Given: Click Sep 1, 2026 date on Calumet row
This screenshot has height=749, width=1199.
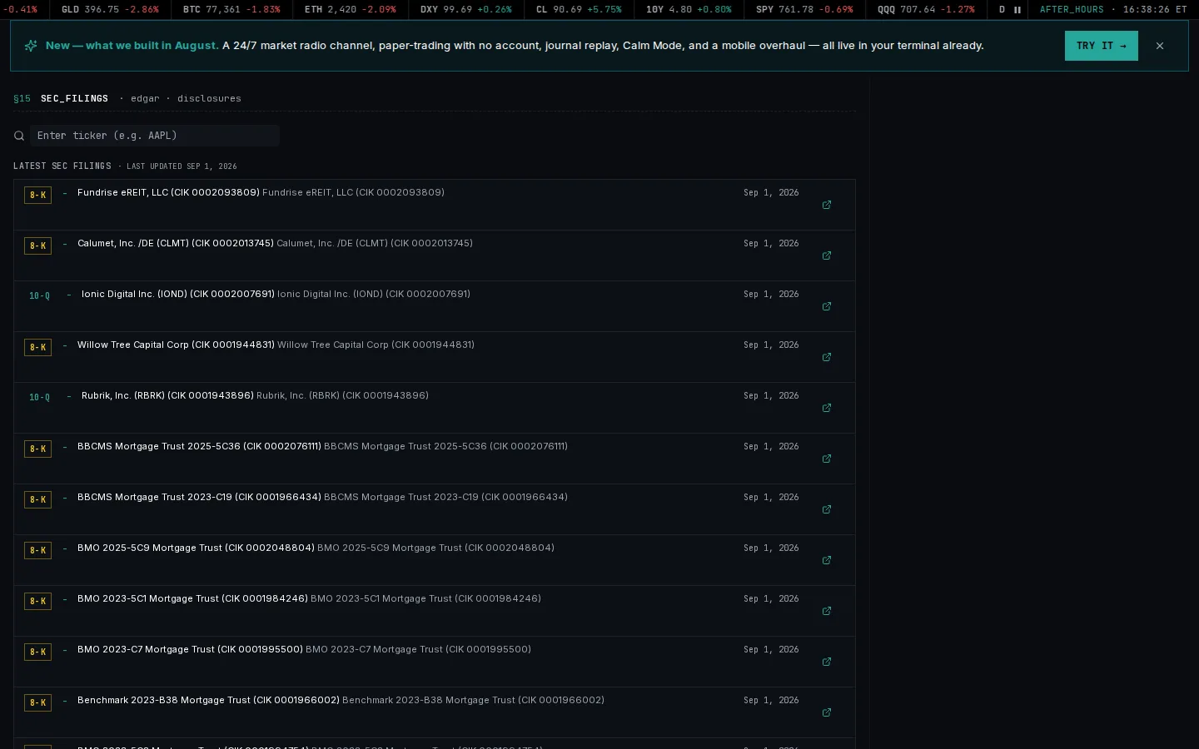Looking at the screenshot, I should coord(771,243).
